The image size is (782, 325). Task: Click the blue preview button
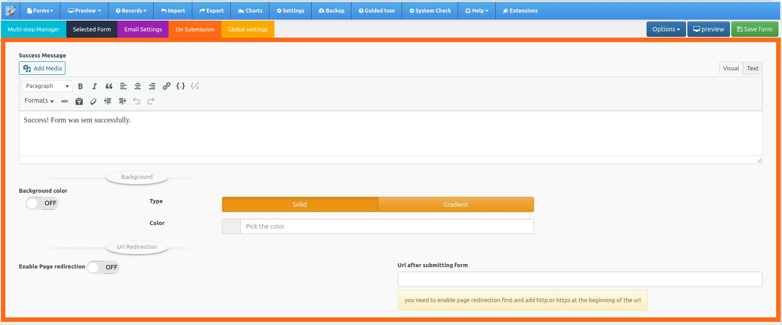tap(708, 29)
